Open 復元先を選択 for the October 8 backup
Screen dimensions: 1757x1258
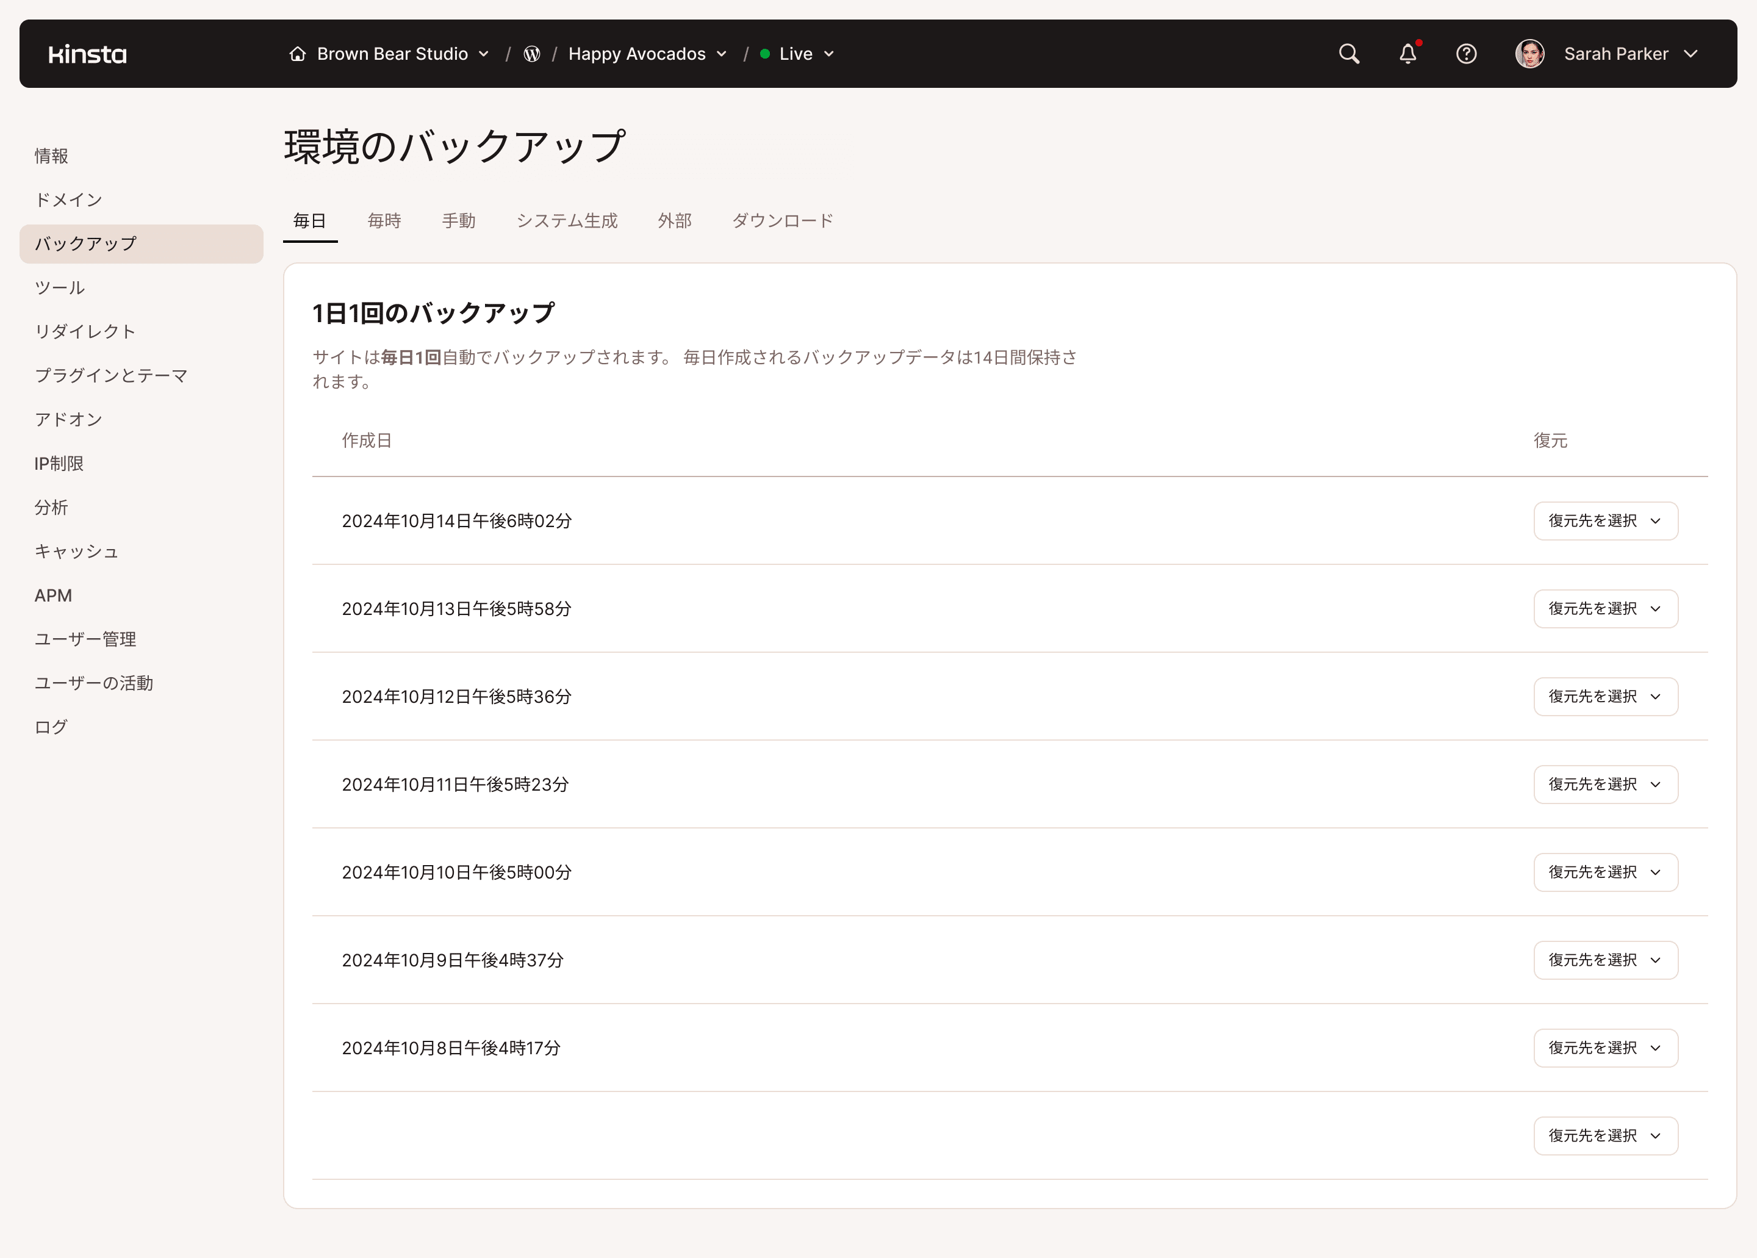tap(1605, 1048)
